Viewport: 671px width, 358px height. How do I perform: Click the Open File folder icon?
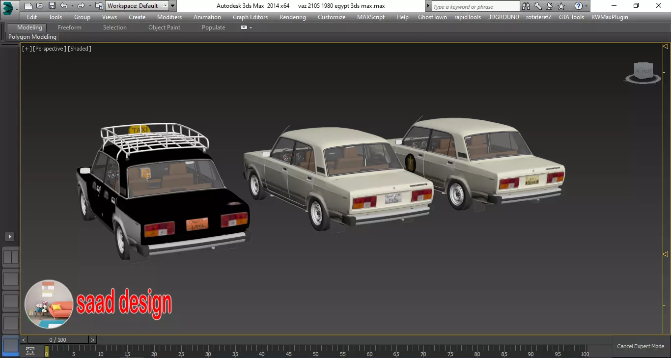(x=40, y=6)
